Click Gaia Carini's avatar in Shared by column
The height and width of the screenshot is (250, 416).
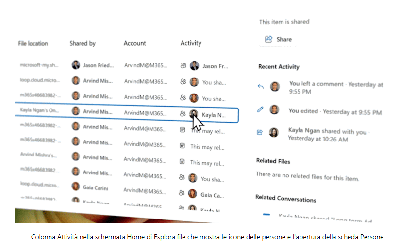(x=76, y=187)
